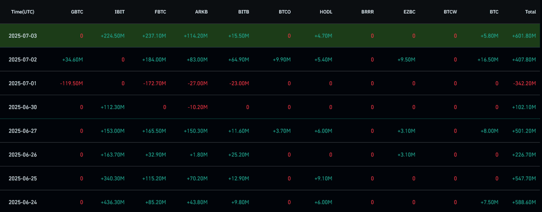Click the +112.30M IBIT value
The height and width of the screenshot is (212, 542).
(112, 107)
